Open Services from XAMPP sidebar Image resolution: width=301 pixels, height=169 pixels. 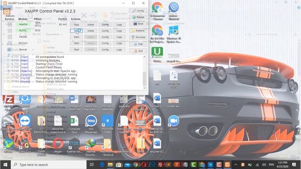coord(138,38)
